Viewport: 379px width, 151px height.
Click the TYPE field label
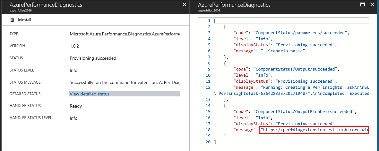pyautogui.click(x=14, y=34)
